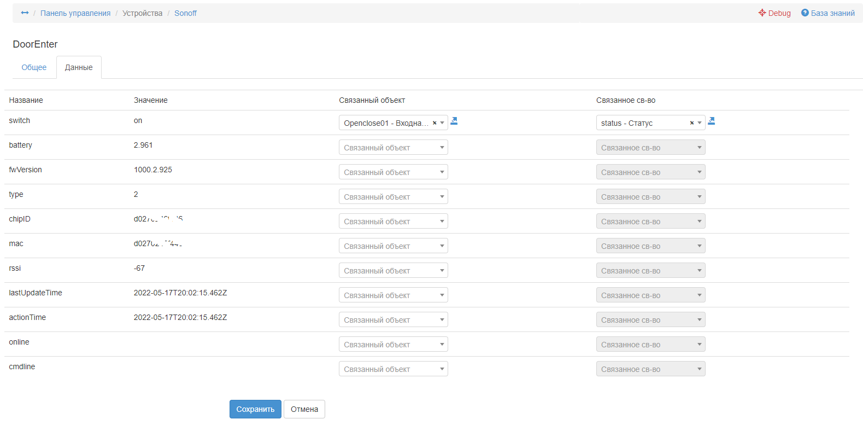Open the status - Статус property dropdown
The width and height of the screenshot is (863, 425).
pyautogui.click(x=643, y=123)
